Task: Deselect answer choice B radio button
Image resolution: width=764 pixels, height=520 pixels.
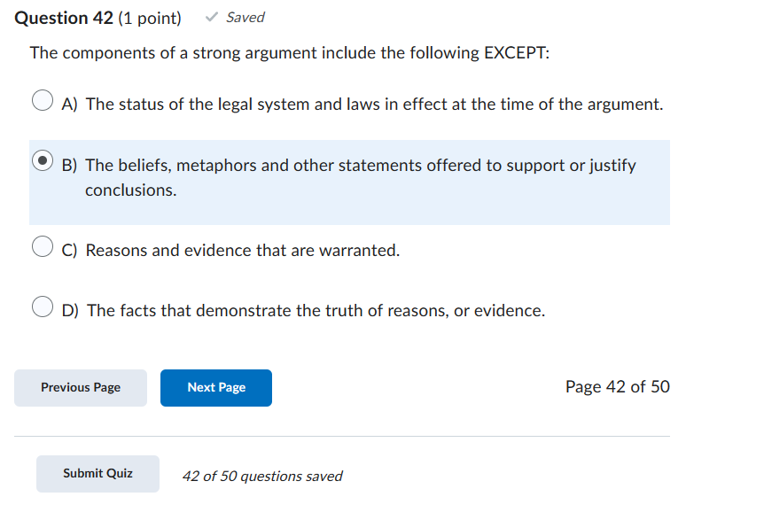Action: 42,160
